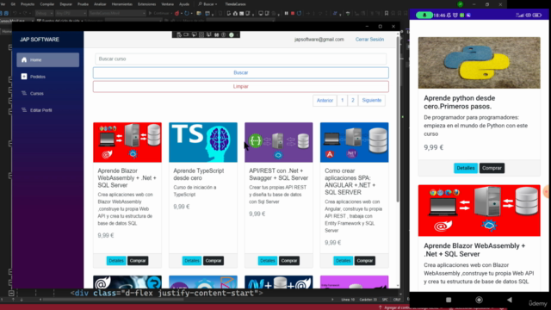This screenshot has width=551, height=310.
Task: Tap the Android back triangle button
Action: (x=509, y=300)
